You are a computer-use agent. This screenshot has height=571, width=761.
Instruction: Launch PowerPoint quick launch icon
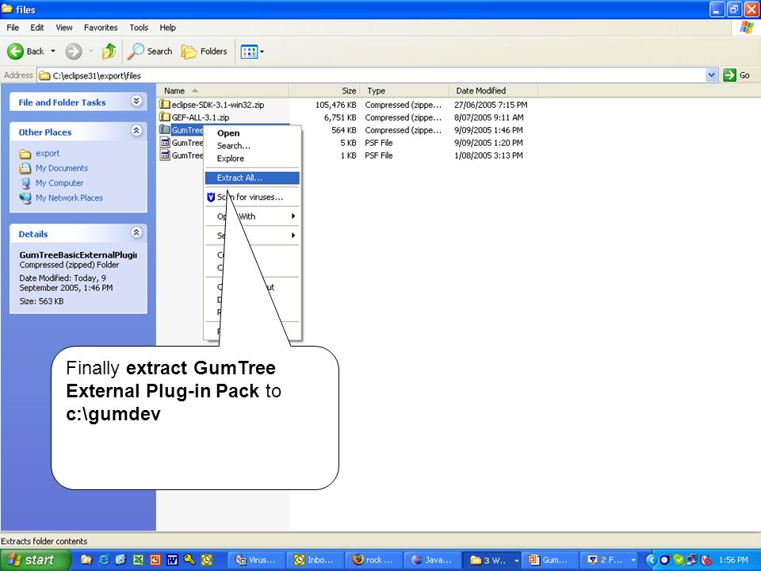click(x=155, y=560)
